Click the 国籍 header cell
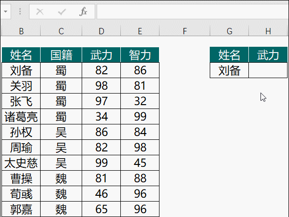 [x=61, y=55]
